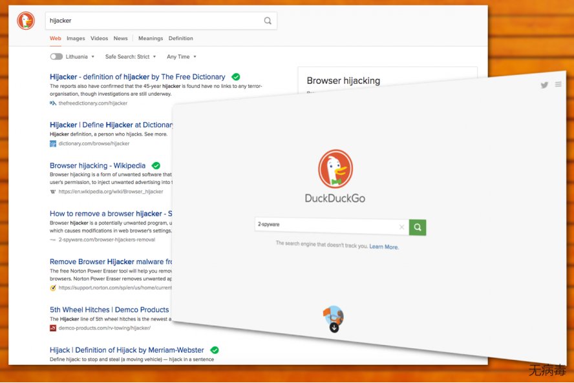Click the DuckDuckGo duck logo in top-left corner
This screenshot has height=383, width=574.
pyautogui.click(x=25, y=20)
